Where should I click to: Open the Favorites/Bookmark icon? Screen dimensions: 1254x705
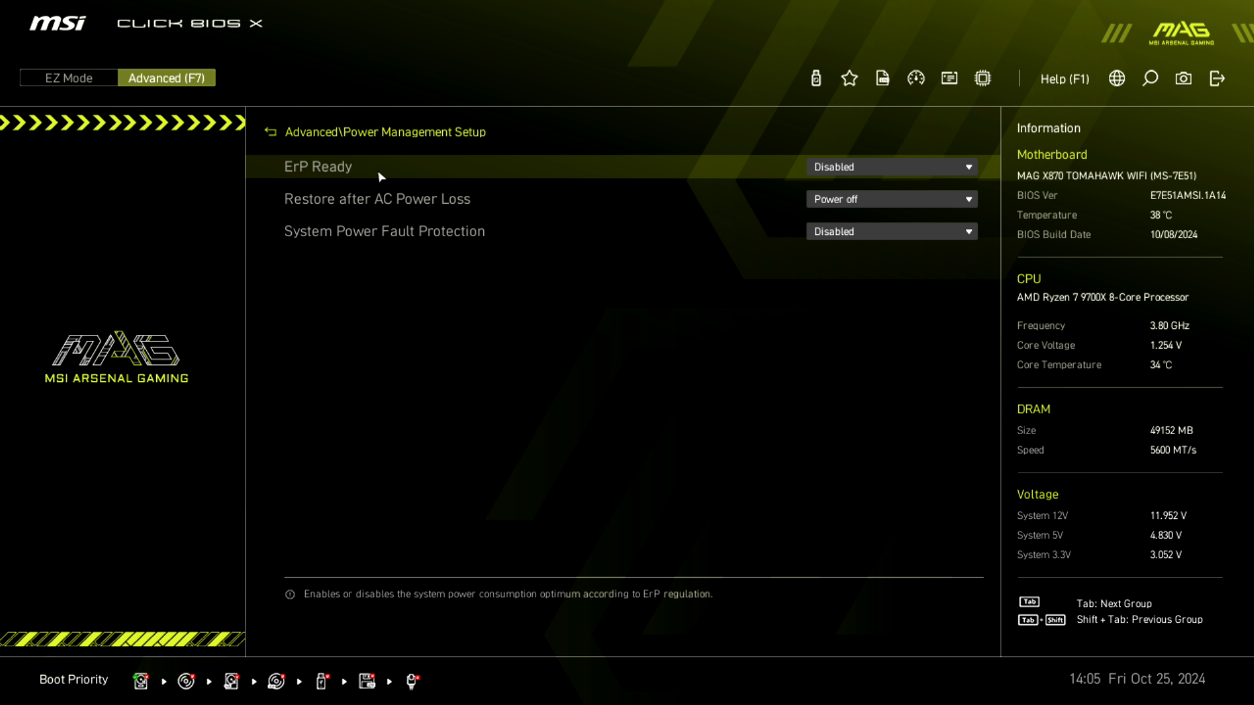[850, 78]
